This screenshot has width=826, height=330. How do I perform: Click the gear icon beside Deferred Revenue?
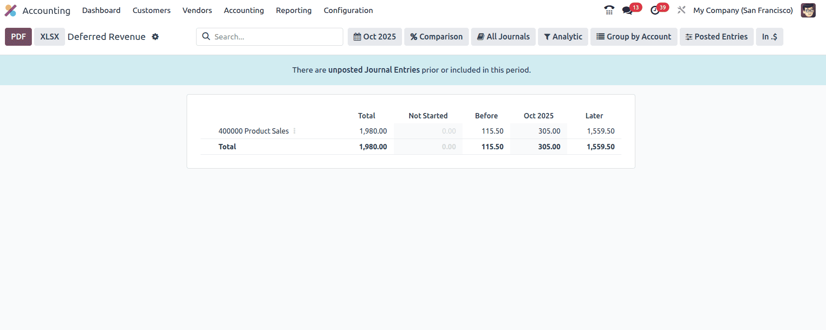(x=155, y=37)
